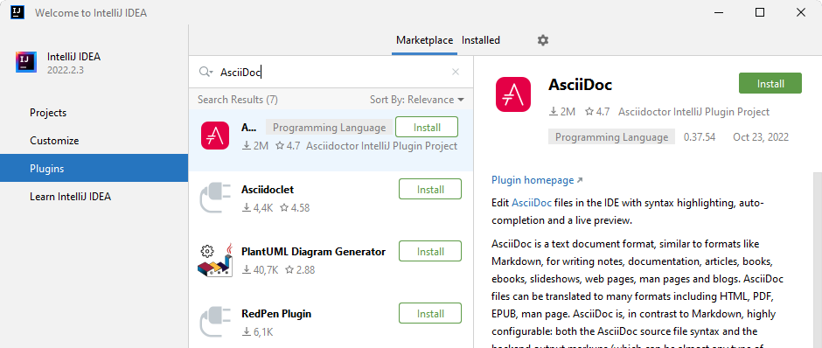
Task: Click the large AsciiDoc logo in details
Action: point(513,94)
